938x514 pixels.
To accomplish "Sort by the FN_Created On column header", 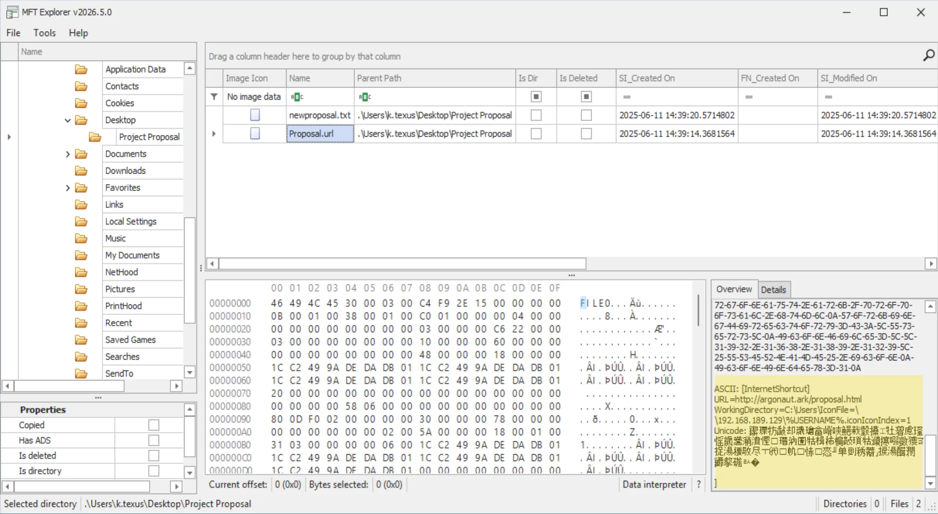I will [777, 78].
